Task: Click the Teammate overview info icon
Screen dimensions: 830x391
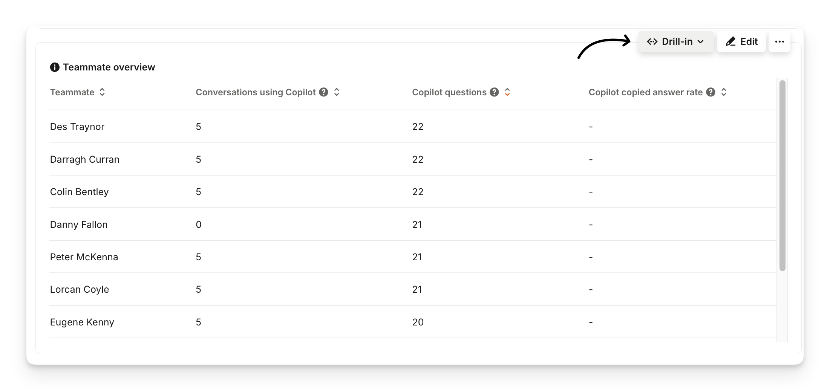Action: tap(55, 67)
